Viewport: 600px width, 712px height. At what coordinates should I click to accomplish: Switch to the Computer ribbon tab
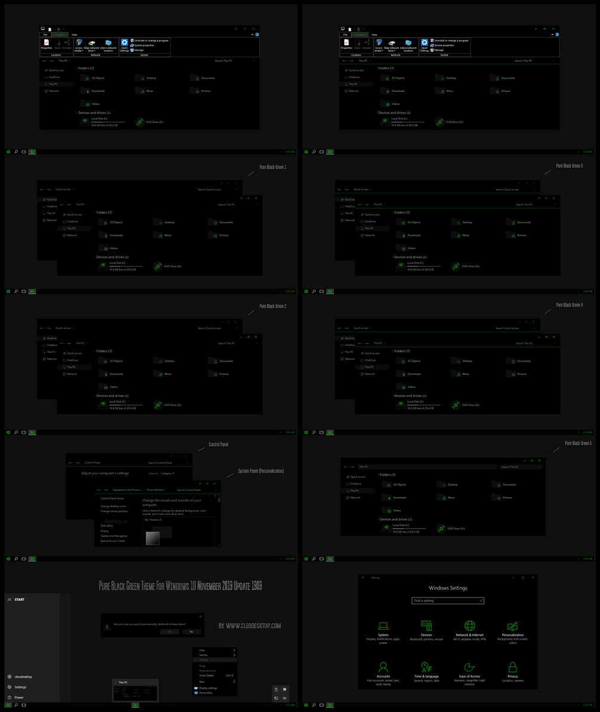coord(61,34)
